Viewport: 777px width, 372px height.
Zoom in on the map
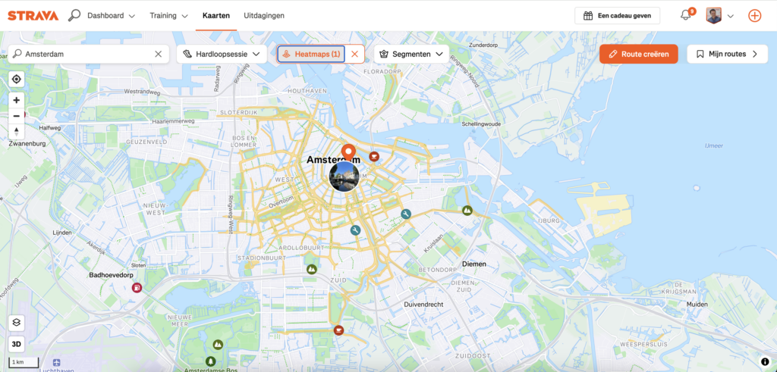tap(16, 100)
